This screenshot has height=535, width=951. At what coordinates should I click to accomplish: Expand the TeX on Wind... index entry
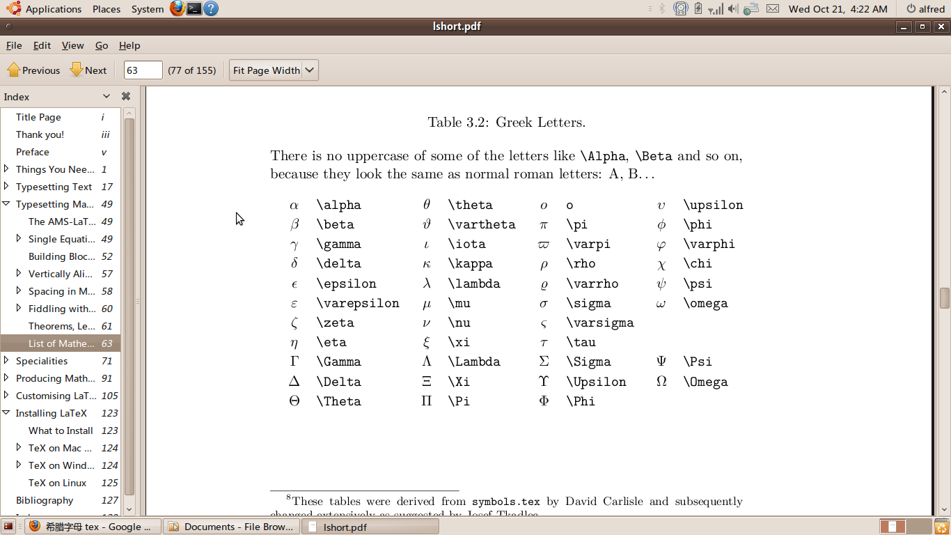(19, 465)
